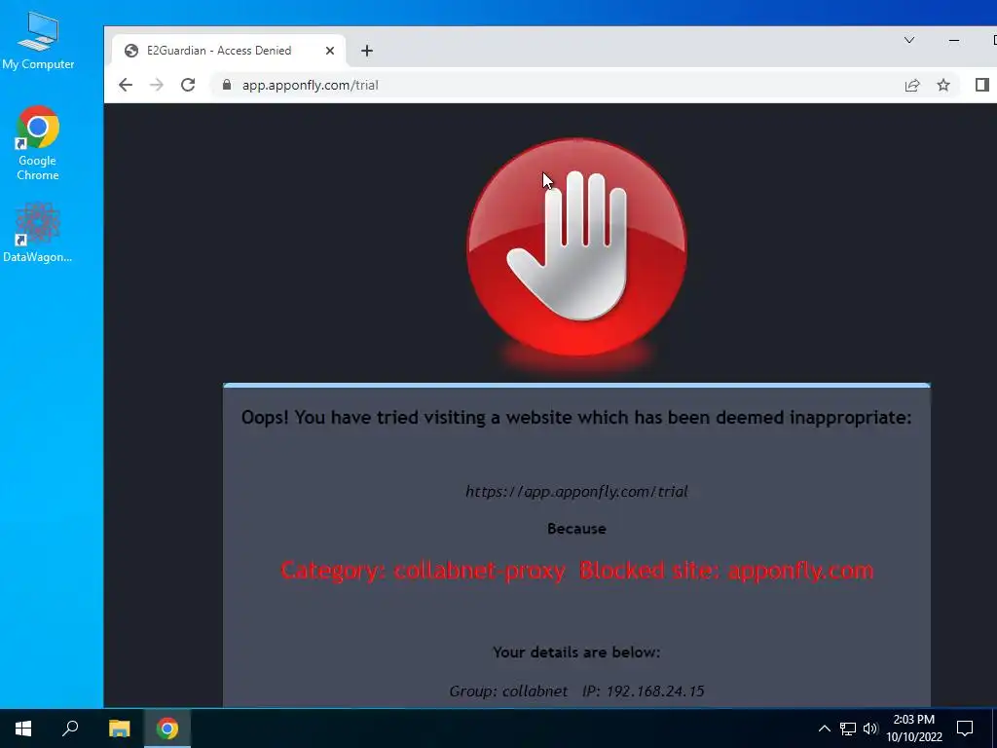Viewport: 997px width, 748px height.
Task: Bookmark this page with the star
Action: click(x=942, y=85)
